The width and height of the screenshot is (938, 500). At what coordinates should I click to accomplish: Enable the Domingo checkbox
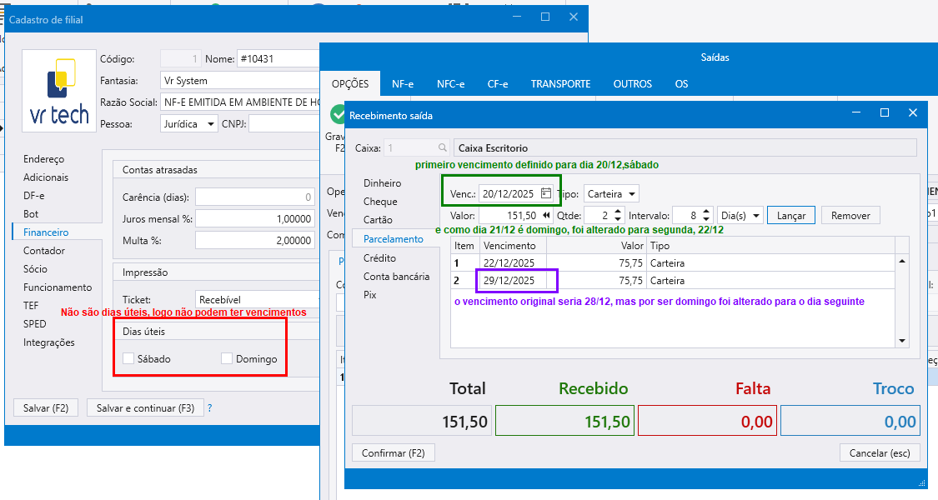point(227,359)
